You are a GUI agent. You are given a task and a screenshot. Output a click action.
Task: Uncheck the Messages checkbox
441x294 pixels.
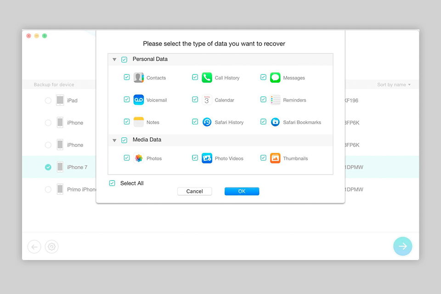point(263,77)
